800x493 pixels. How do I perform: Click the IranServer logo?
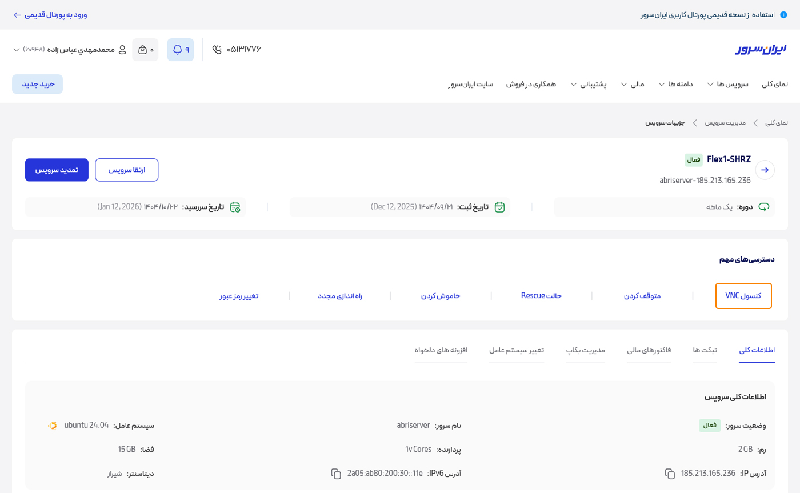tap(761, 50)
